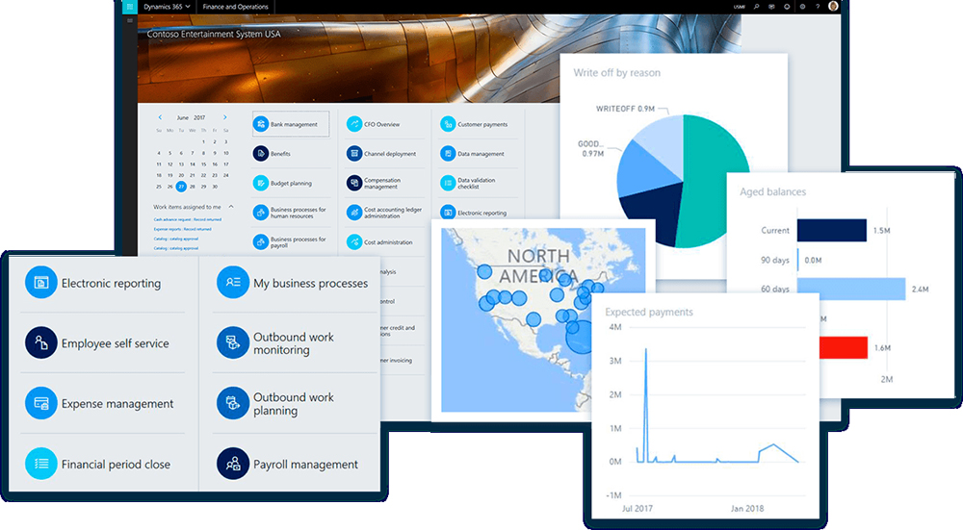Click the Expected payments chart title
The image size is (963, 530).
pyautogui.click(x=648, y=312)
